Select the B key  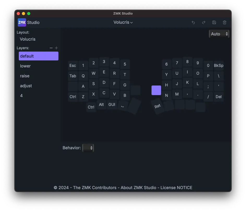coord(125,95)
